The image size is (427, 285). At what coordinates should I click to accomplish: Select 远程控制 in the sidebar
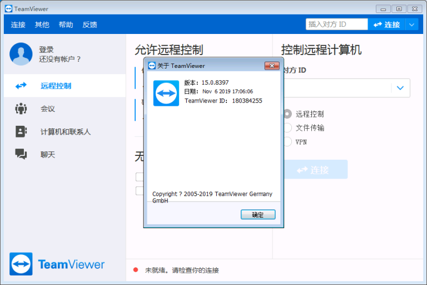[x=65, y=86]
